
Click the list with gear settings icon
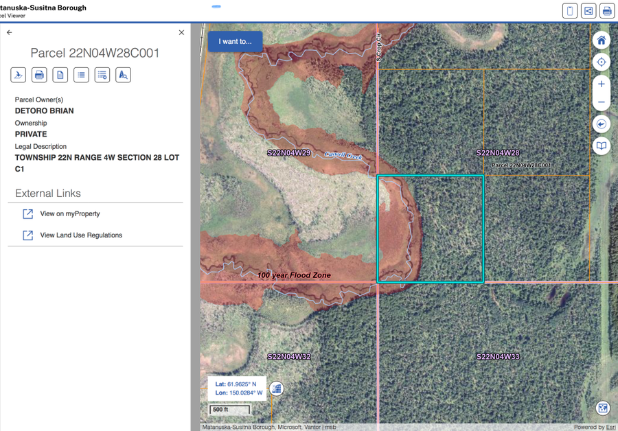pos(102,75)
